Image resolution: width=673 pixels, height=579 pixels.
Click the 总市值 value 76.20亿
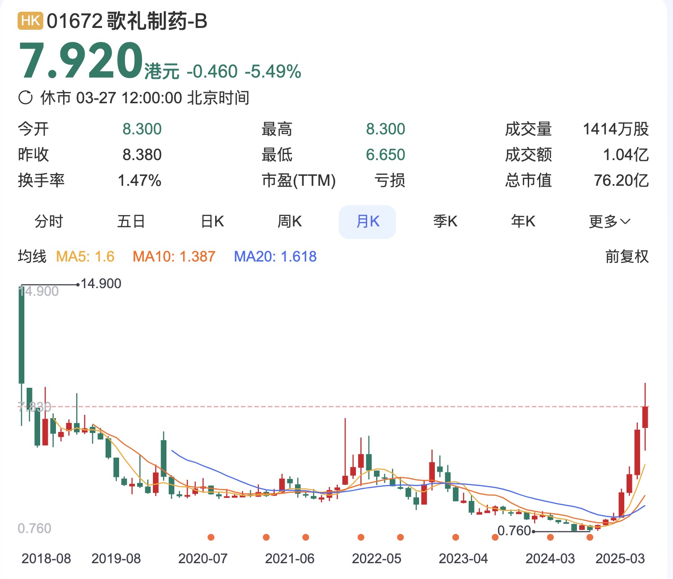[622, 180]
